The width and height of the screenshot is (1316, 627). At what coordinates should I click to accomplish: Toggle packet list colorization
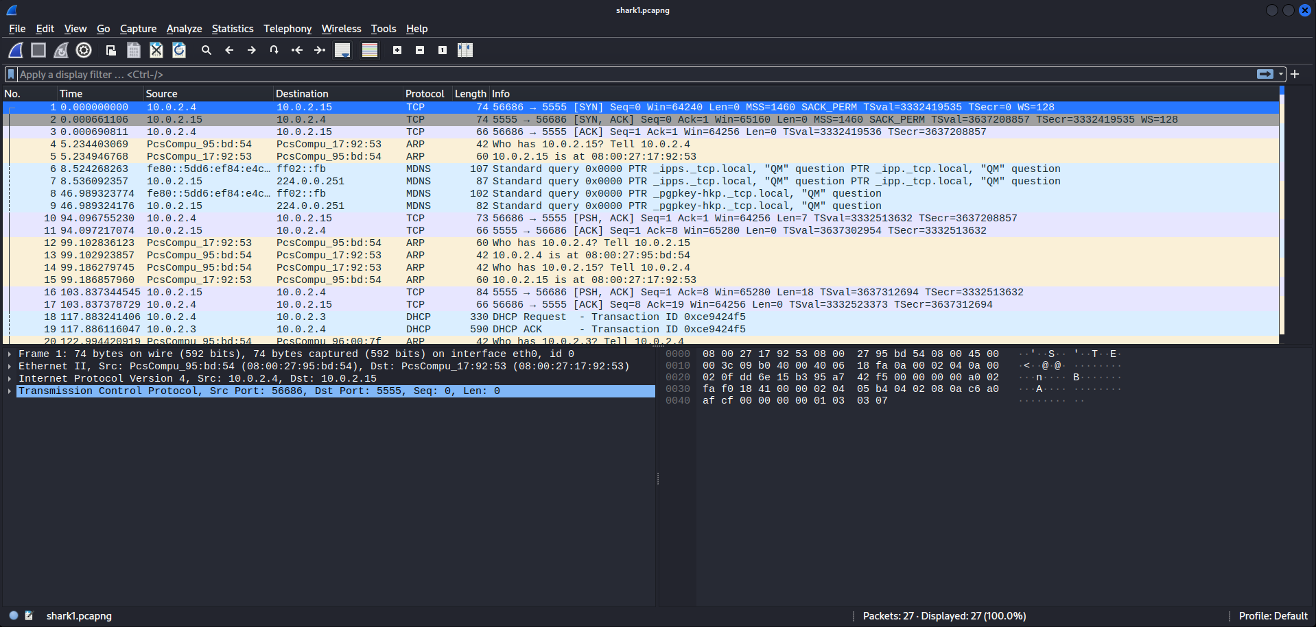click(370, 50)
